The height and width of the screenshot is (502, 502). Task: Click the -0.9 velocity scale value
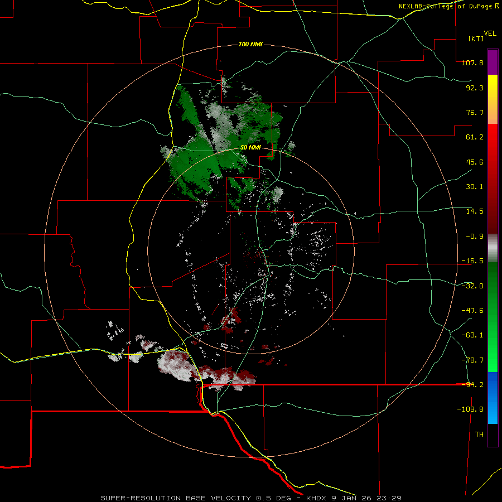point(475,236)
